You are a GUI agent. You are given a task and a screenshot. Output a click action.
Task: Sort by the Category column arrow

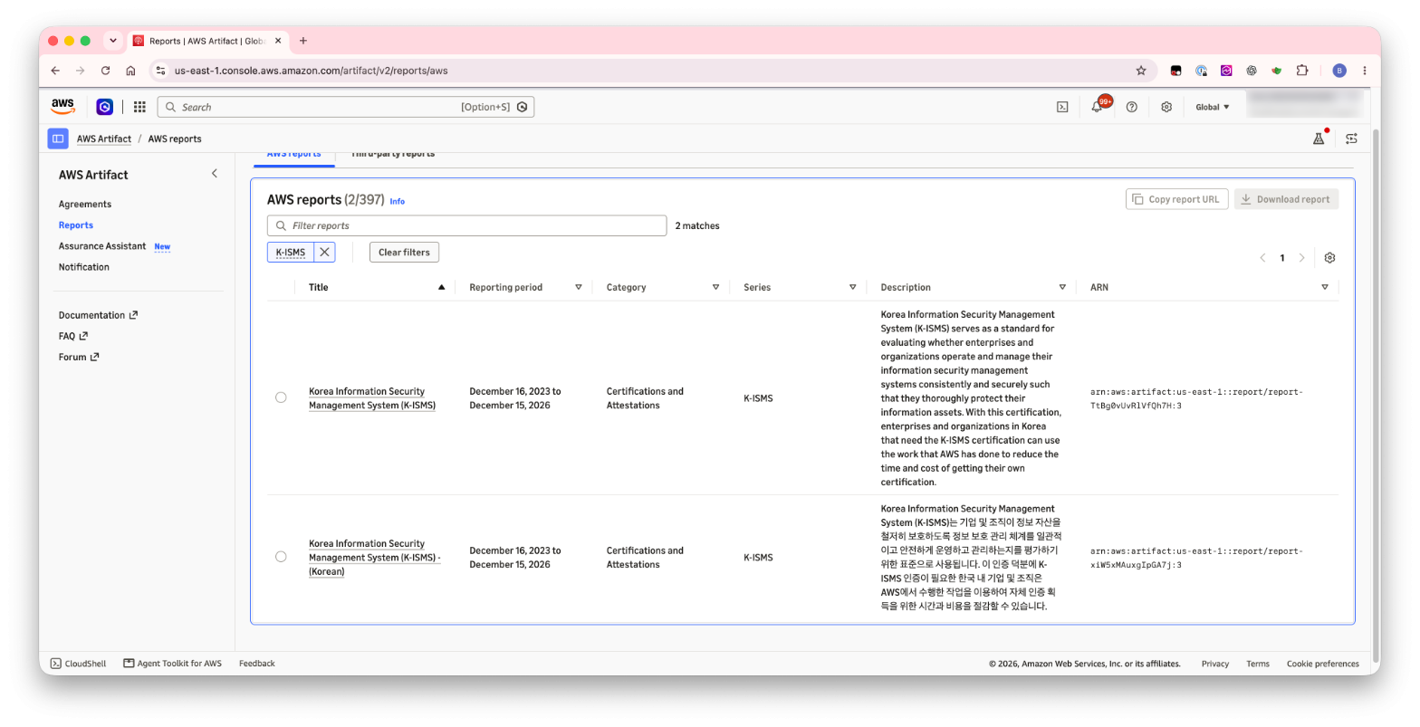(715, 288)
